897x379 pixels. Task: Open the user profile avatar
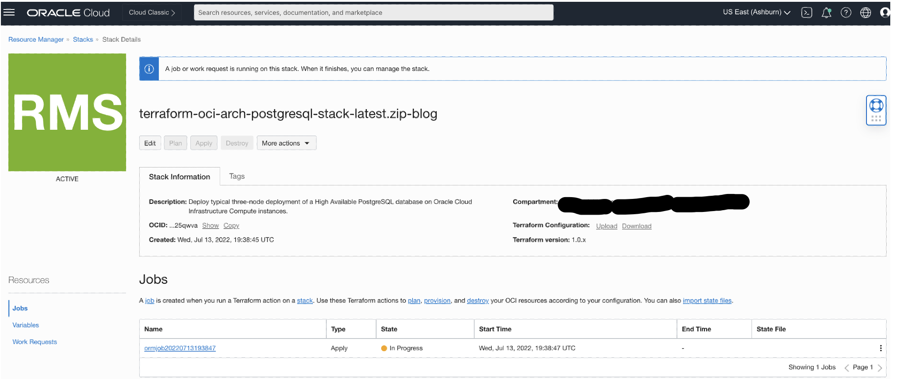(x=885, y=13)
